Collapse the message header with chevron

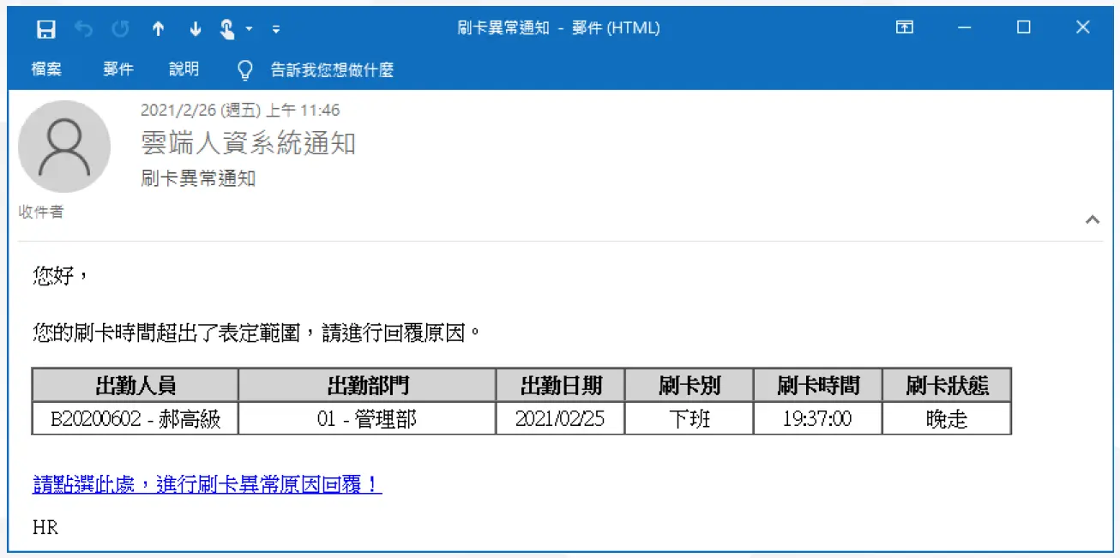point(1092,219)
